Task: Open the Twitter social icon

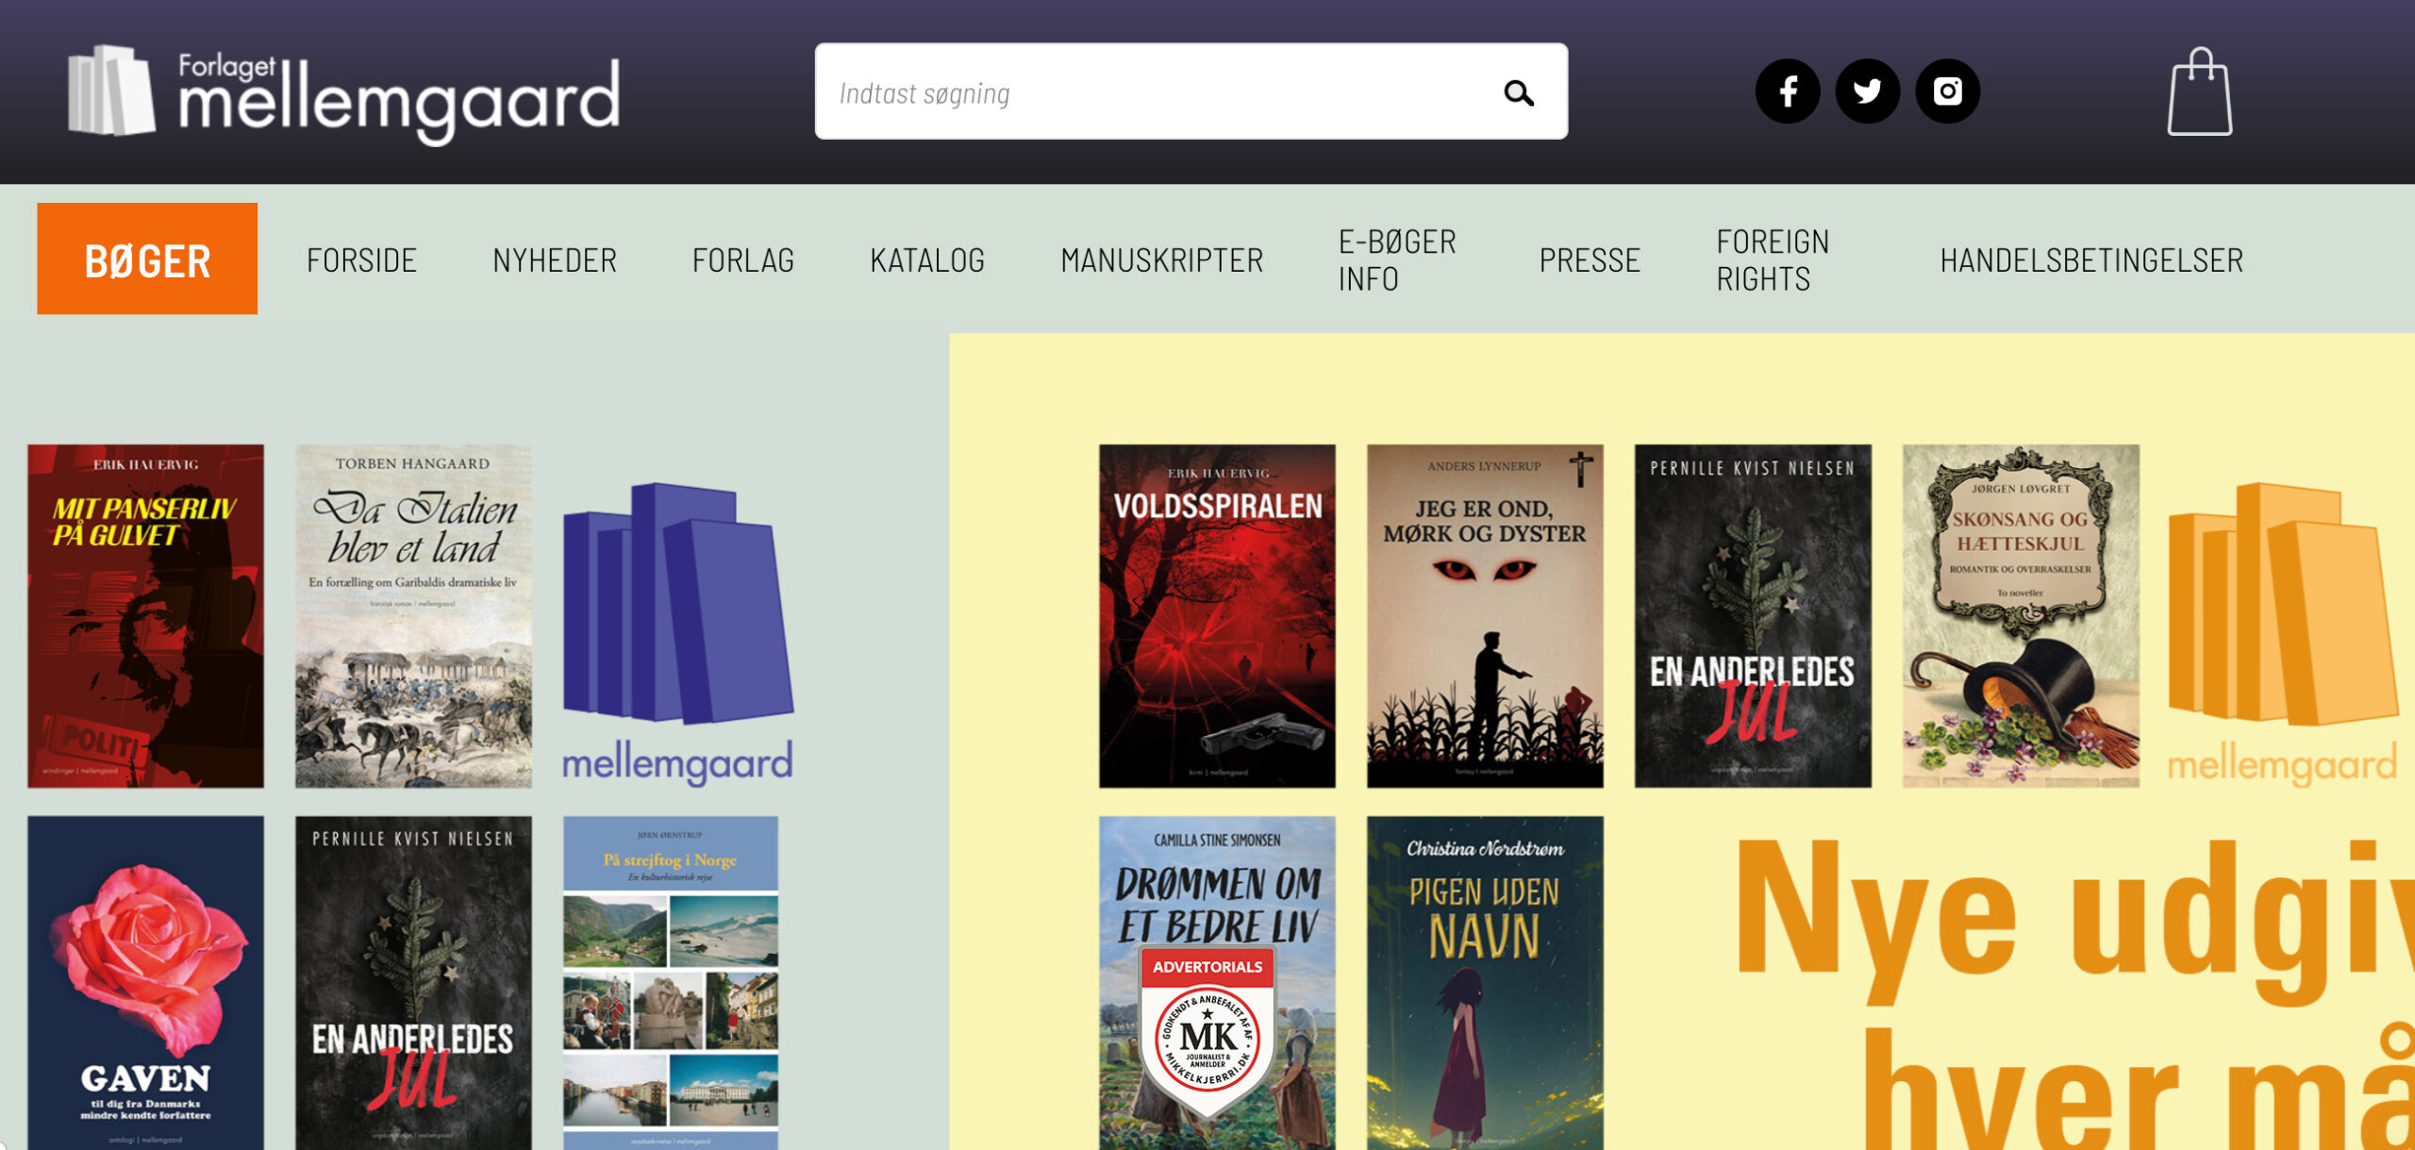Action: pyautogui.click(x=1867, y=92)
